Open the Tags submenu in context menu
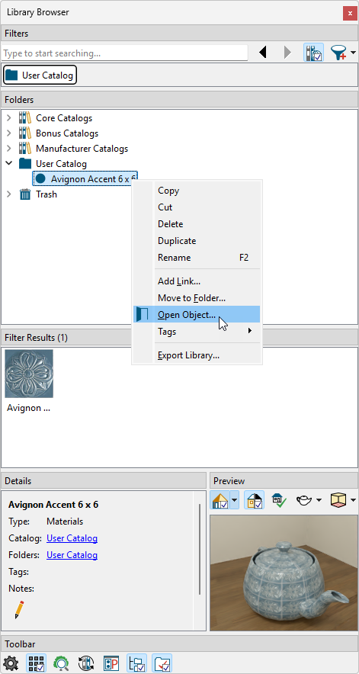The width and height of the screenshot is (359, 674). pos(197,332)
